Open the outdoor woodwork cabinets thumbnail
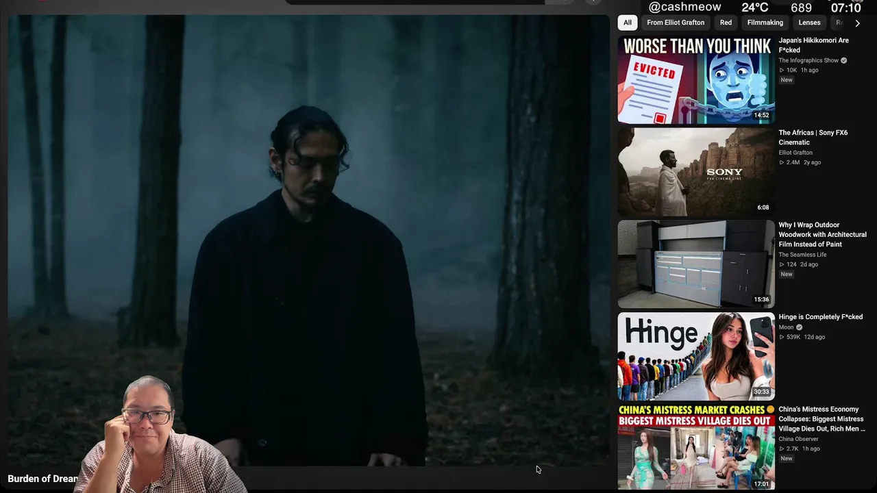This screenshot has width=877, height=493. pos(696,264)
